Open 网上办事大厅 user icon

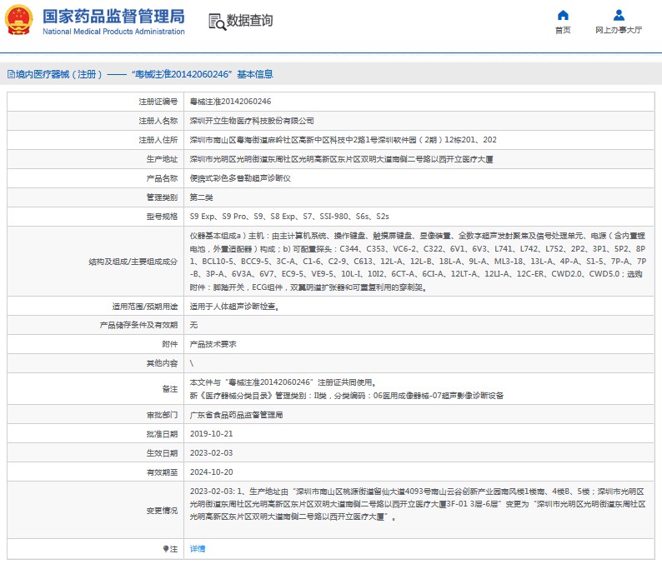point(619,15)
